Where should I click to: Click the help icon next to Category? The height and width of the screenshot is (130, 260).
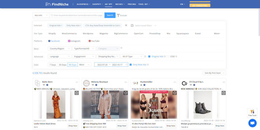121,48
